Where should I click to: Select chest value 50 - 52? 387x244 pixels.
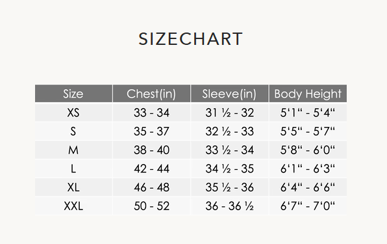(151, 206)
